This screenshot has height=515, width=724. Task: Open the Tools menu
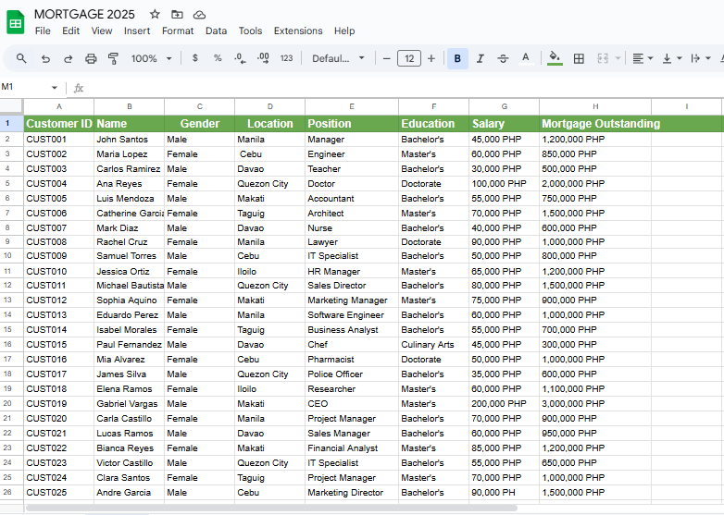coord(250,31)
